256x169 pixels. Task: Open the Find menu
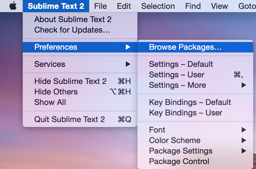click(193, 6)
